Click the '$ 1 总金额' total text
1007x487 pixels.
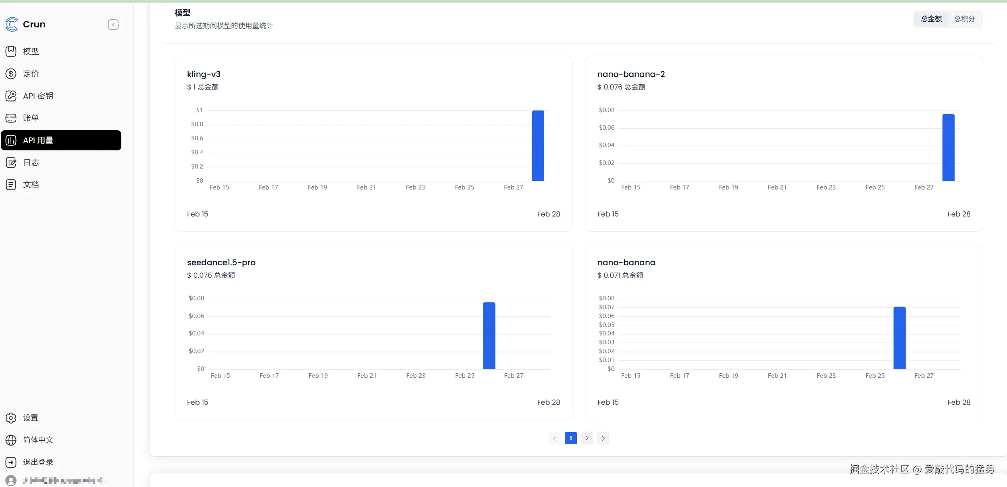202,87
